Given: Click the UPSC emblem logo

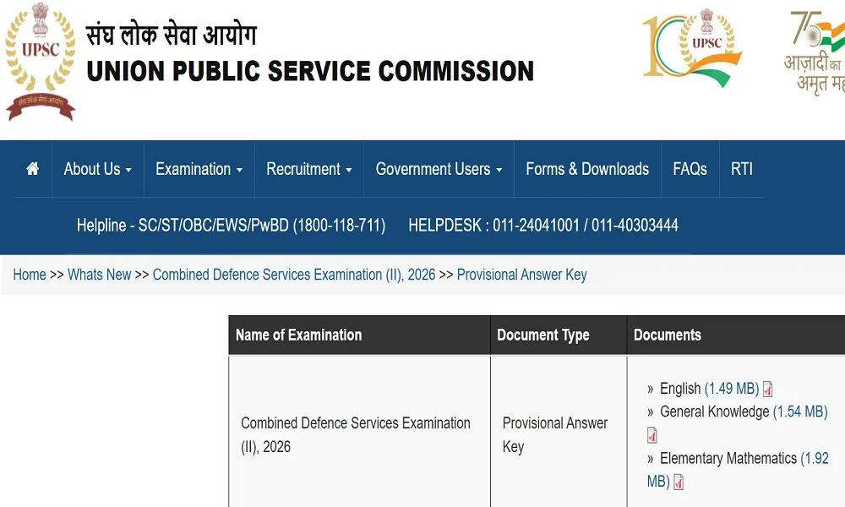Looking at the screenshot, I should click(41, 62).
